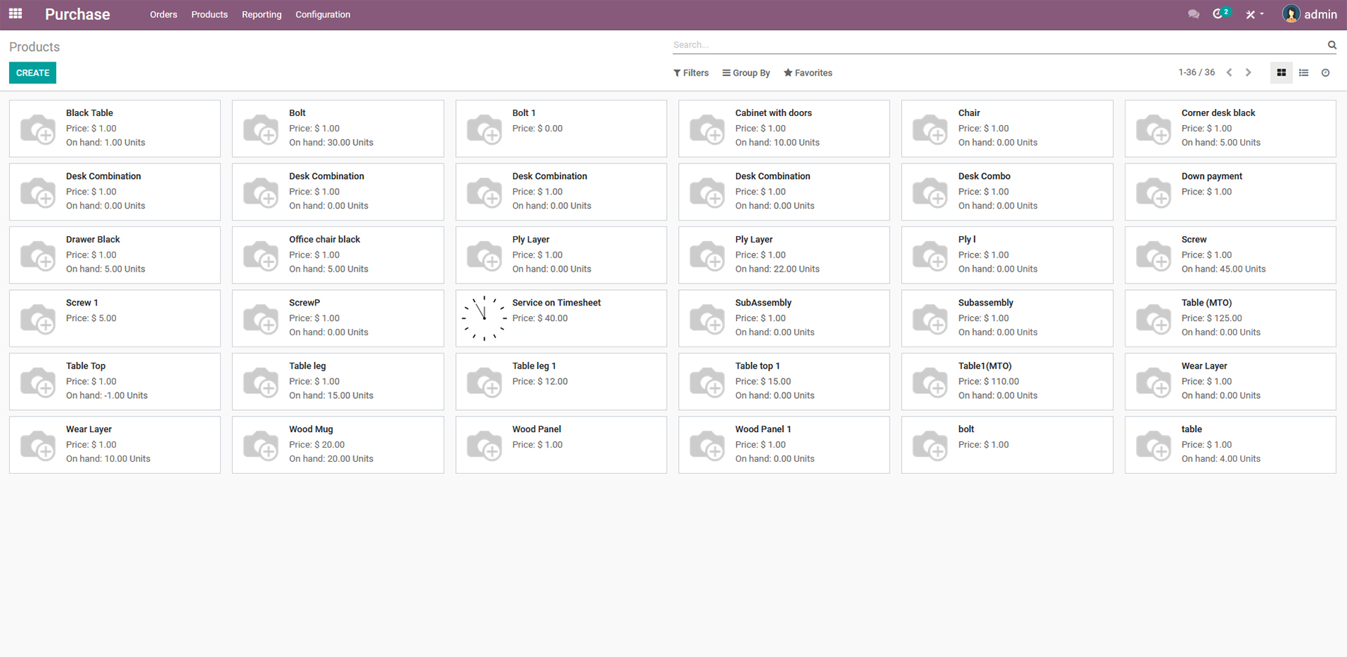1347x657 pixels.
Task: Go to the next page arrow
Action: point(1249,73)
